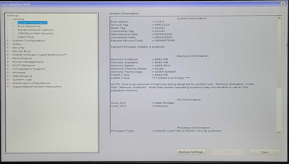Screen dimensions: 289x164
Task: Select Video category label
Action: click(17, 44)
